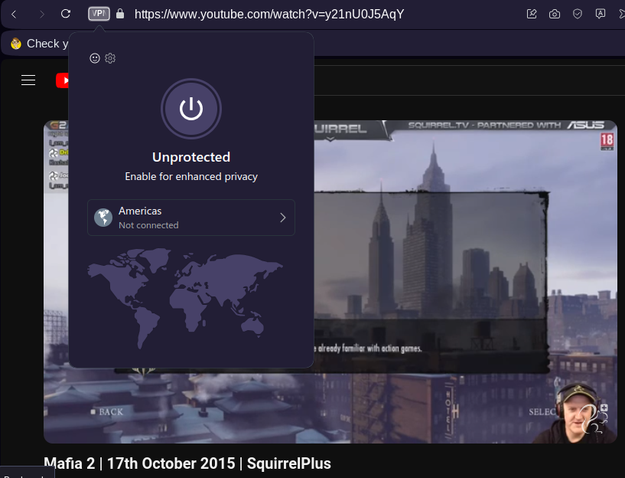This screenshot has height=478, width=625.
Task: Select the YouTube URL in address bar
Action: click(269, 15)
